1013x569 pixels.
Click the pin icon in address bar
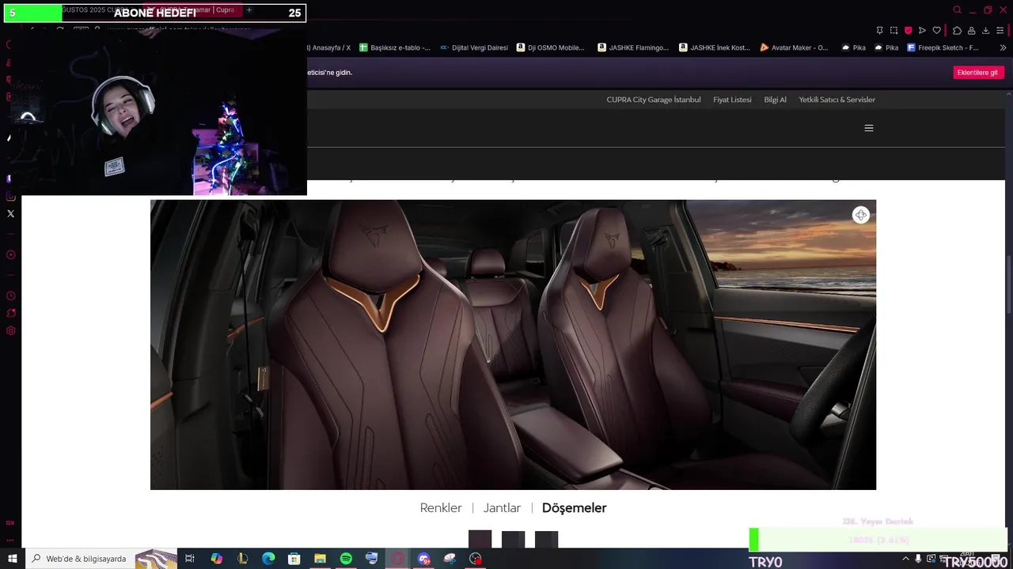pos(879,31)
